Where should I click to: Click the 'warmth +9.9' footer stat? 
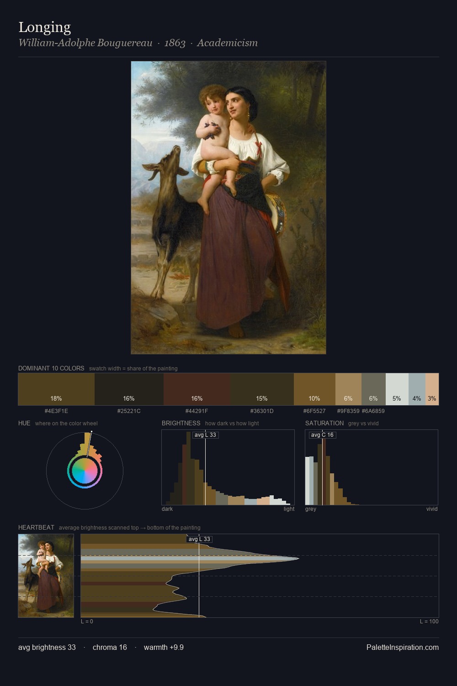click(x=164, y=647)
